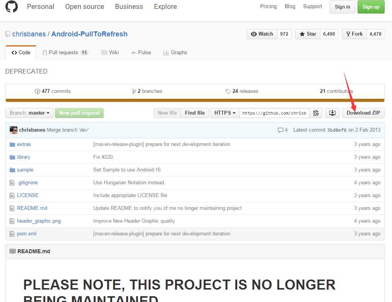Click the extras folder icon
392x302 pixels.
point(12,144)
